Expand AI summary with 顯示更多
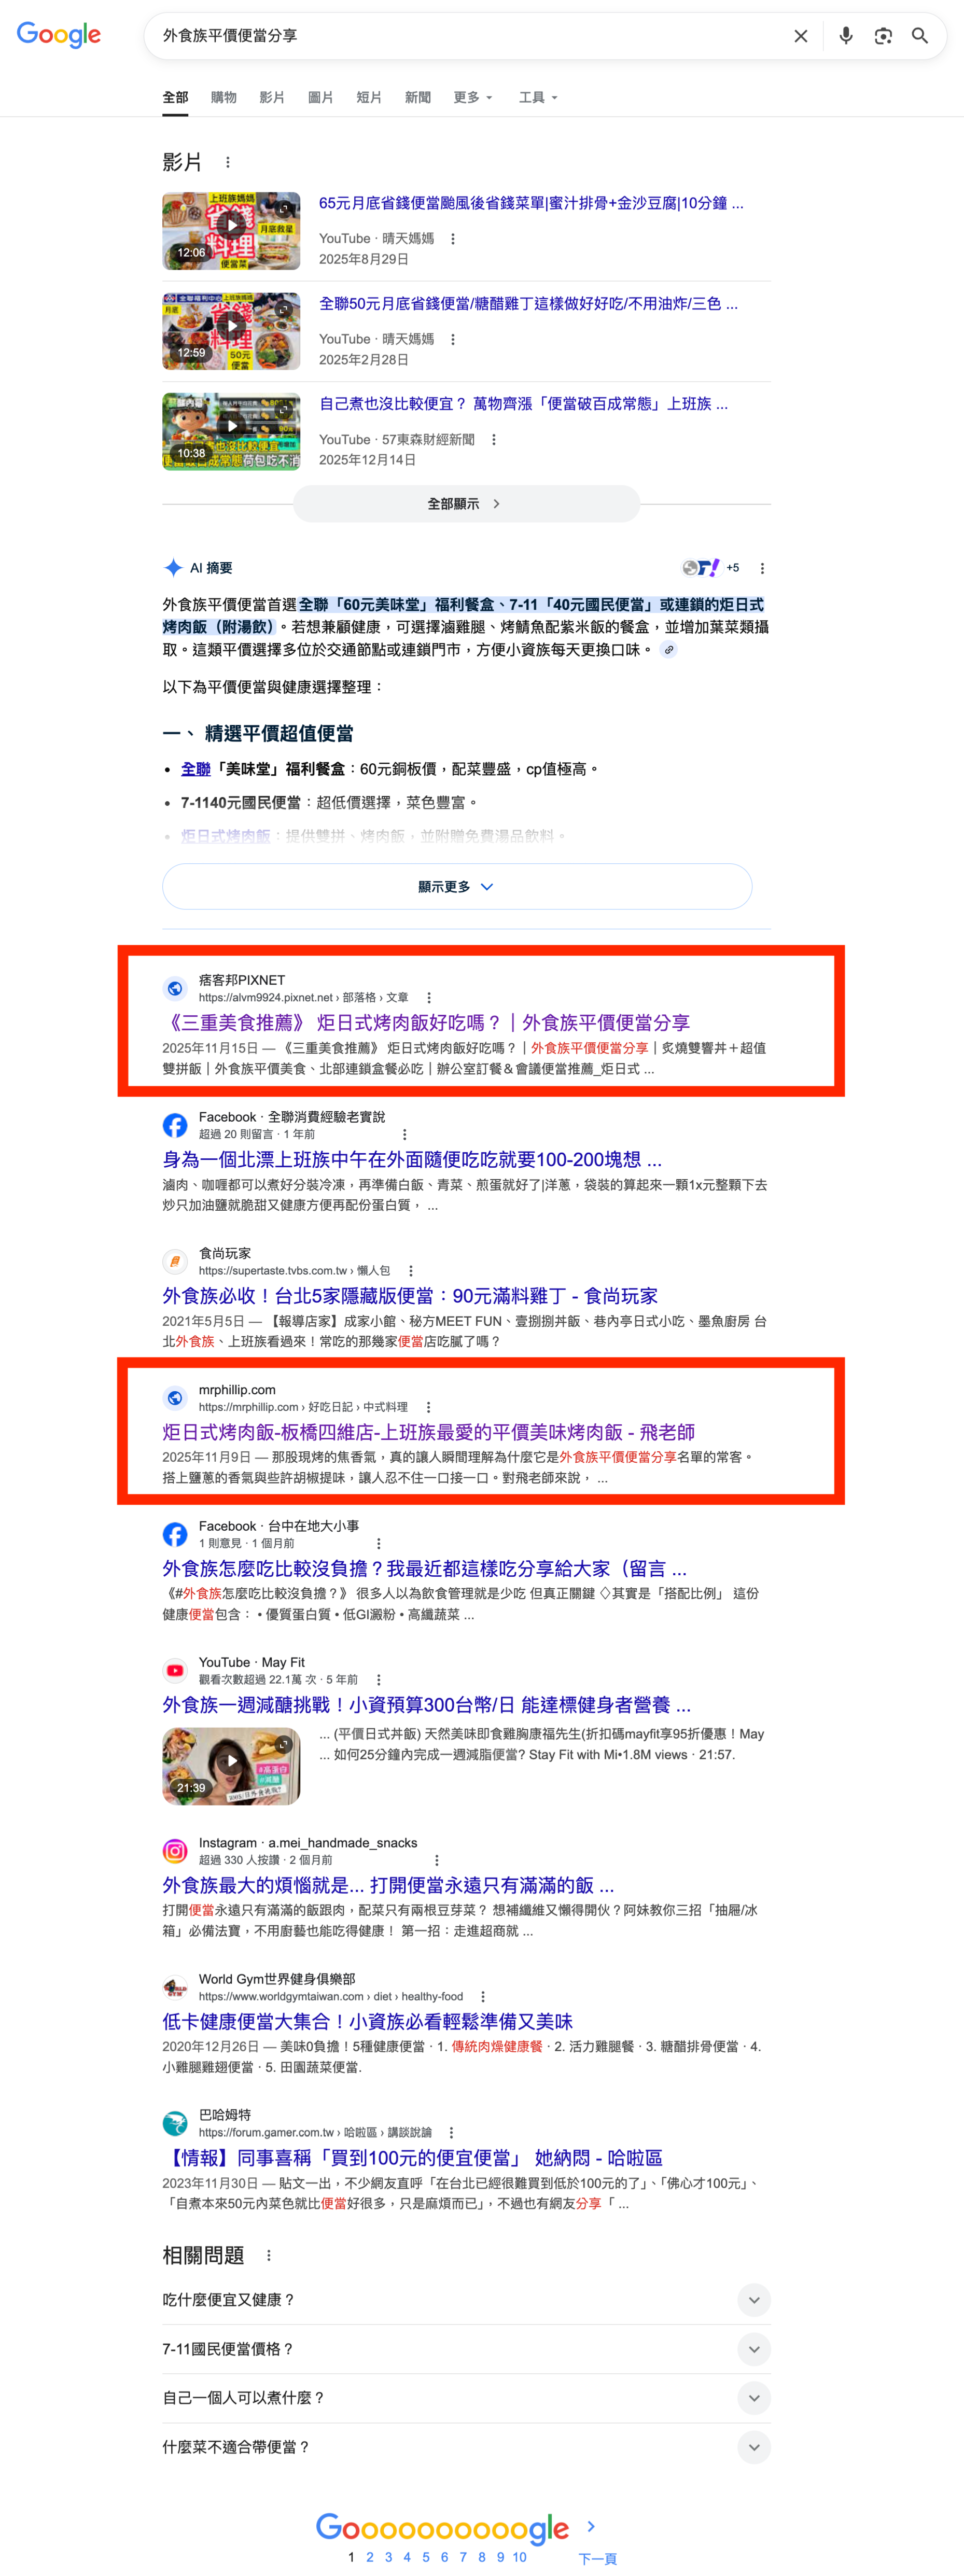The image size is (964, 2576). click(457, 886)
